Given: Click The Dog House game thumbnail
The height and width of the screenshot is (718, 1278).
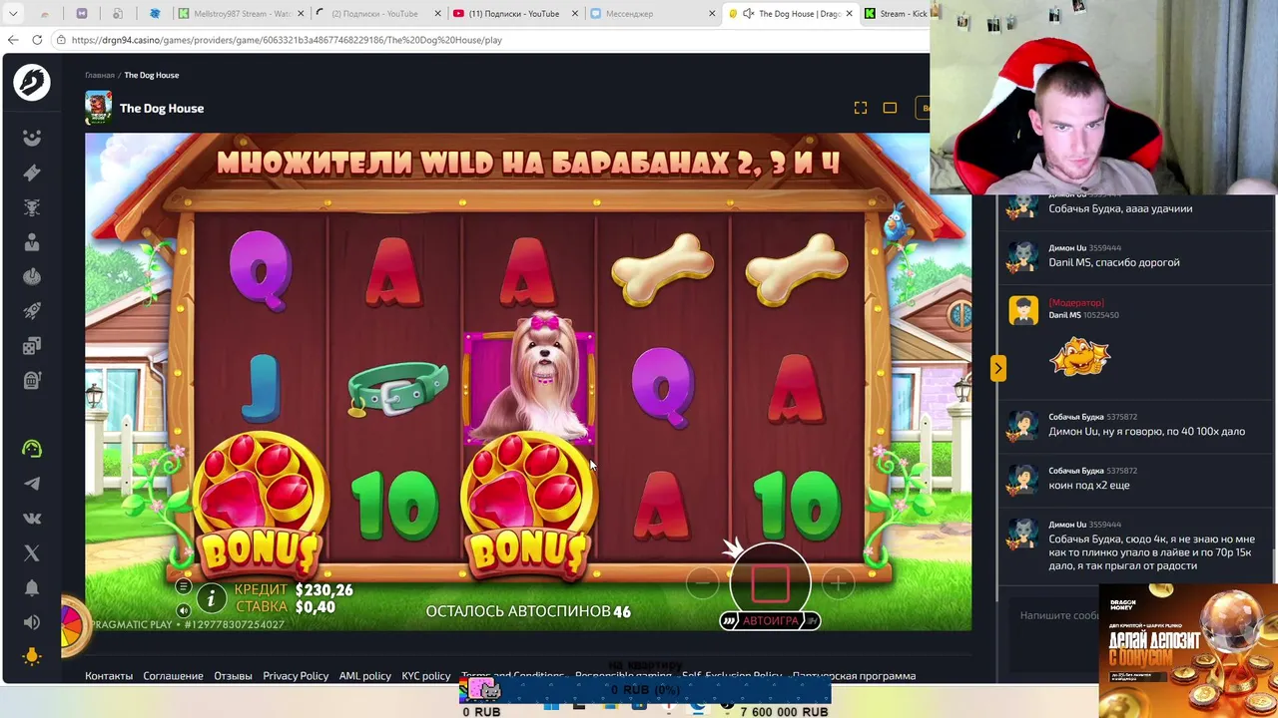Looking at the screenshot, I should 98,108.
